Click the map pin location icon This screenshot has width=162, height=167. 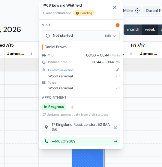(x=46, y=127)
